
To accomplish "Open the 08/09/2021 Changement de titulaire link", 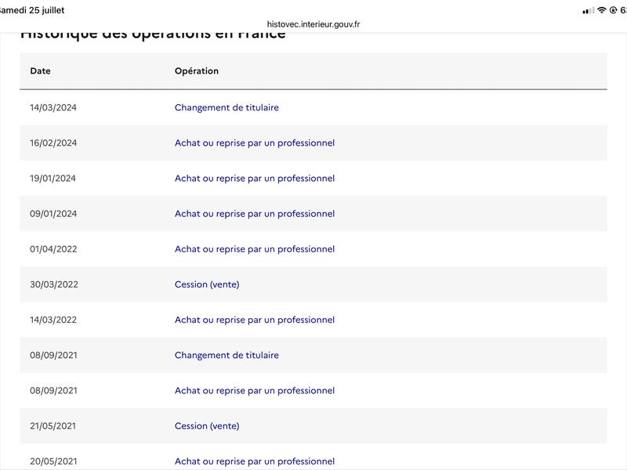I will click(x=227, y=356).
